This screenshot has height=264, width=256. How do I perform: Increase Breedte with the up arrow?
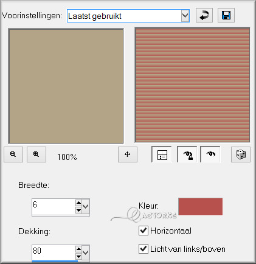point(78,203)
